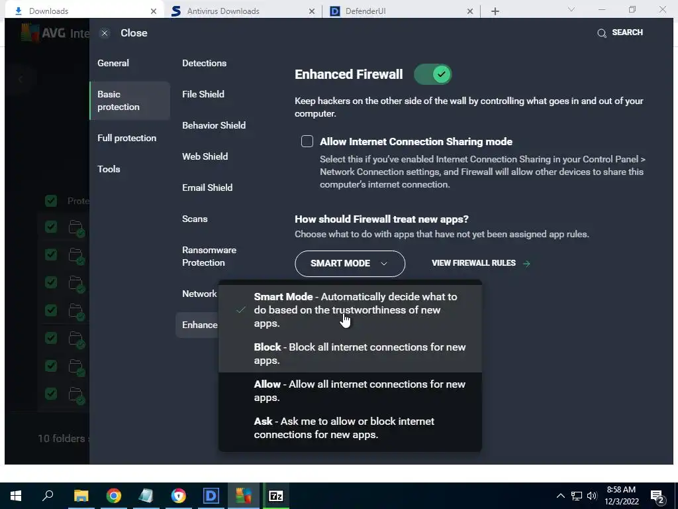
Task: Collapse the Smart Mode dropdown button
Action: 350,264
